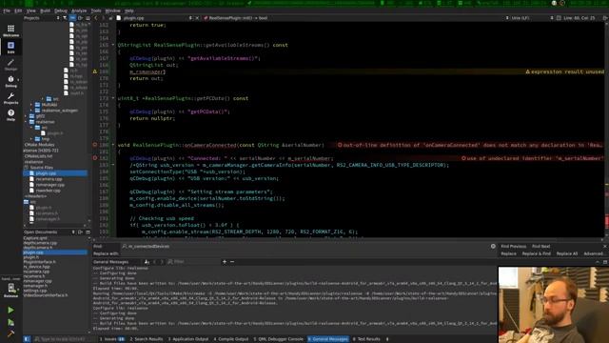Viewport: 609px width, 343px height.
Task: Click the error marker on line 180
Action: click(95, 145)
